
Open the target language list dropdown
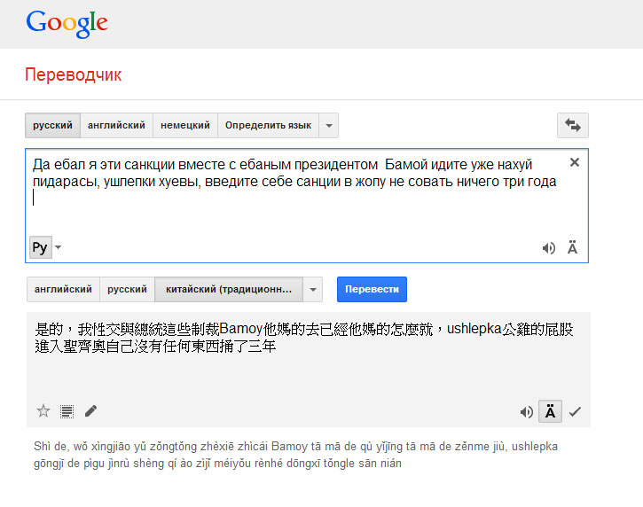(x=313, y=289)
